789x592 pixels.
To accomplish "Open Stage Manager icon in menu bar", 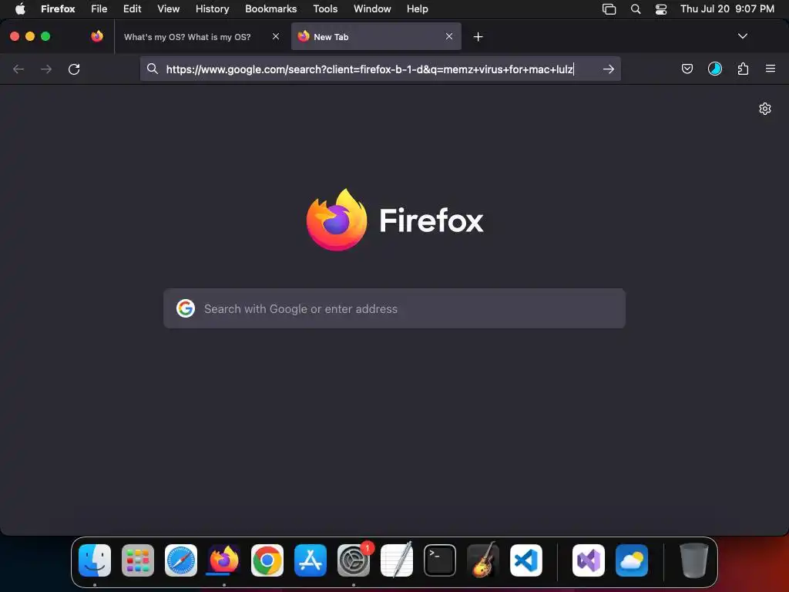I will coord(609,9).
